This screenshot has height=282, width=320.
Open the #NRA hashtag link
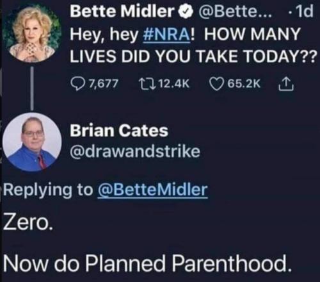166,35
